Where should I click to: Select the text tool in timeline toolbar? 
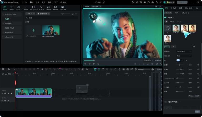click(x=38, y=69)
